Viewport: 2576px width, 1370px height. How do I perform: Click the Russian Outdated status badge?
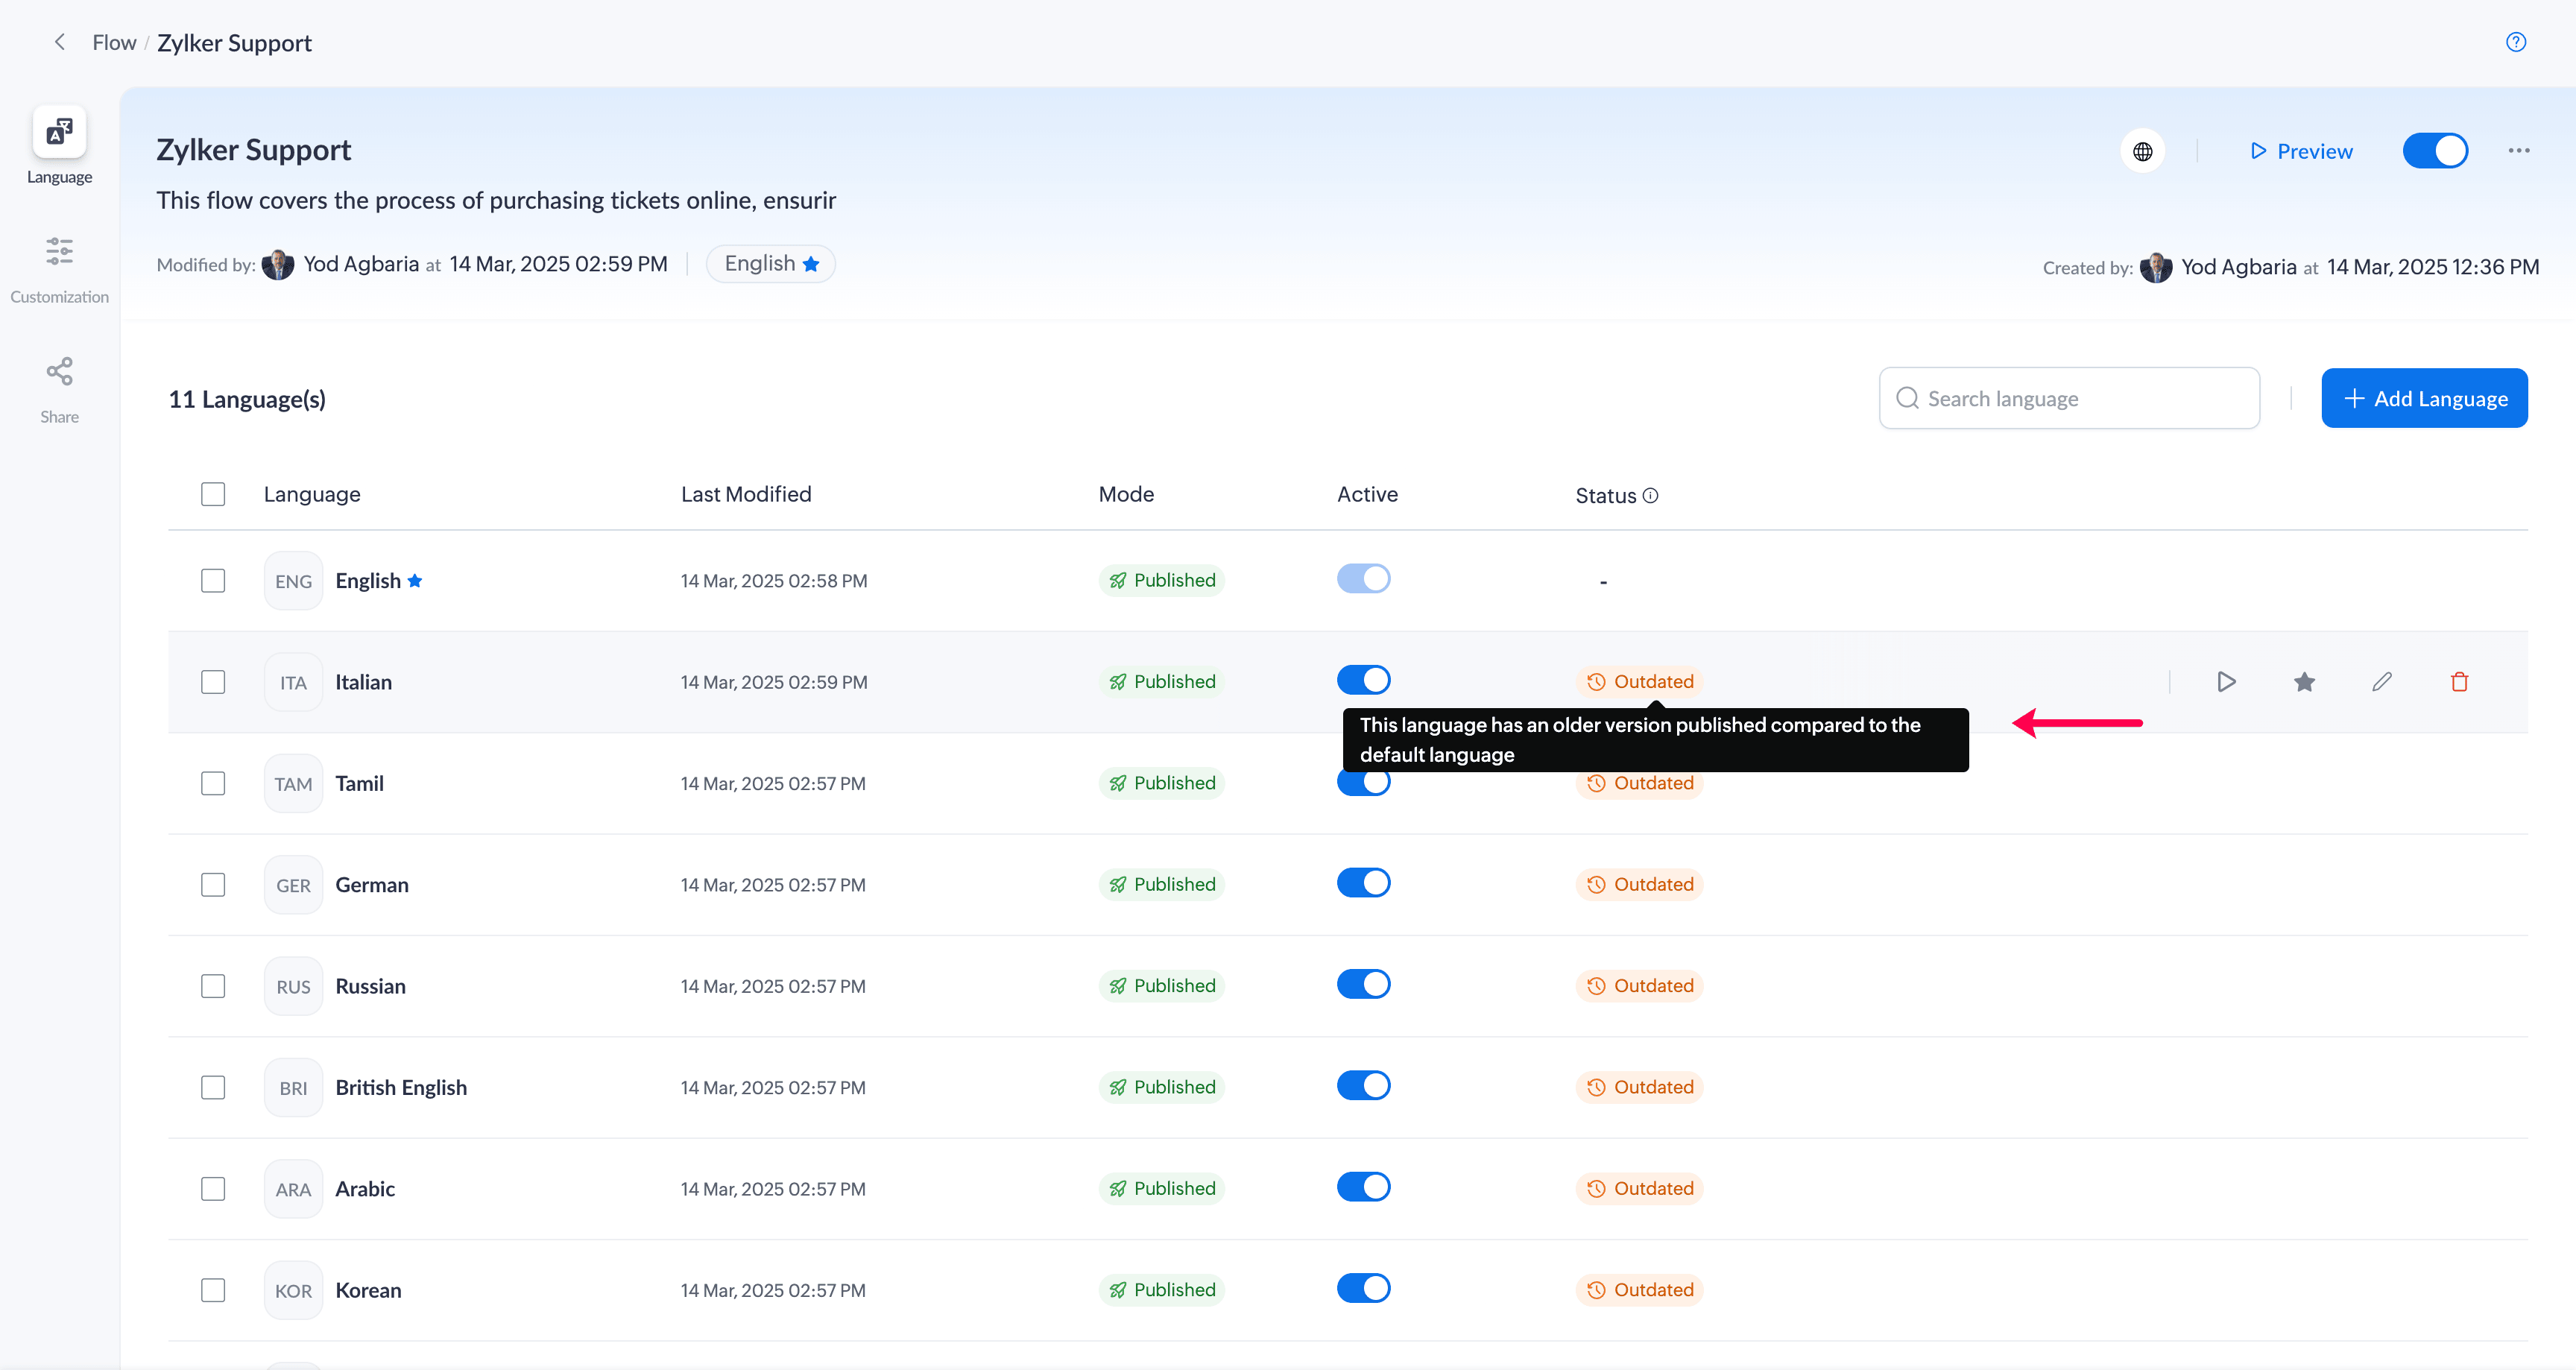[x=1640, y=986]
